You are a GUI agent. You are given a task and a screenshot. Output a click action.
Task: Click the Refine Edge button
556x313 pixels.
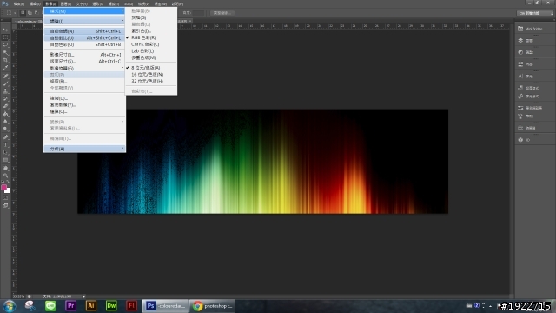tap(222, 13)
